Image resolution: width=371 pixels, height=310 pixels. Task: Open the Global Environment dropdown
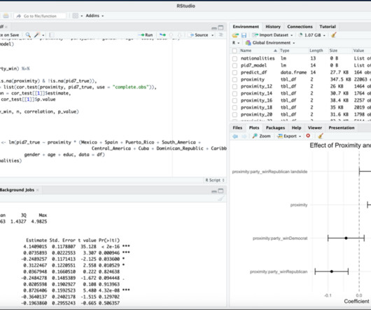[270, 43]
